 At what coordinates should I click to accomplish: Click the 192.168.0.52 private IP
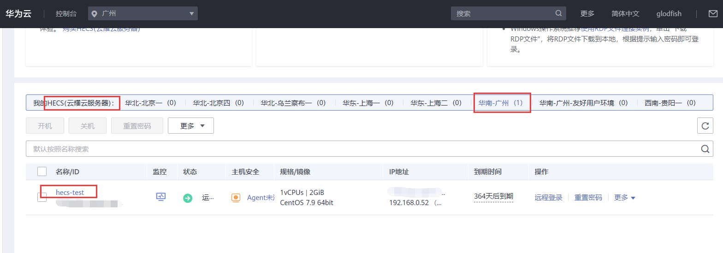point(409,203)
